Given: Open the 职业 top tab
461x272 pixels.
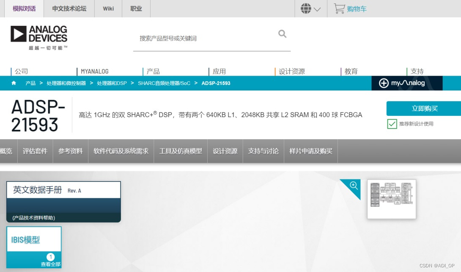Looking at the screenshot, I should (136, 8).
